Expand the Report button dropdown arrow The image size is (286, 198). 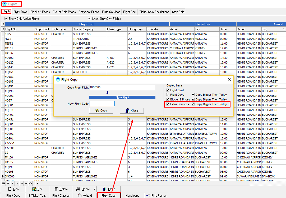coord(95,189)
